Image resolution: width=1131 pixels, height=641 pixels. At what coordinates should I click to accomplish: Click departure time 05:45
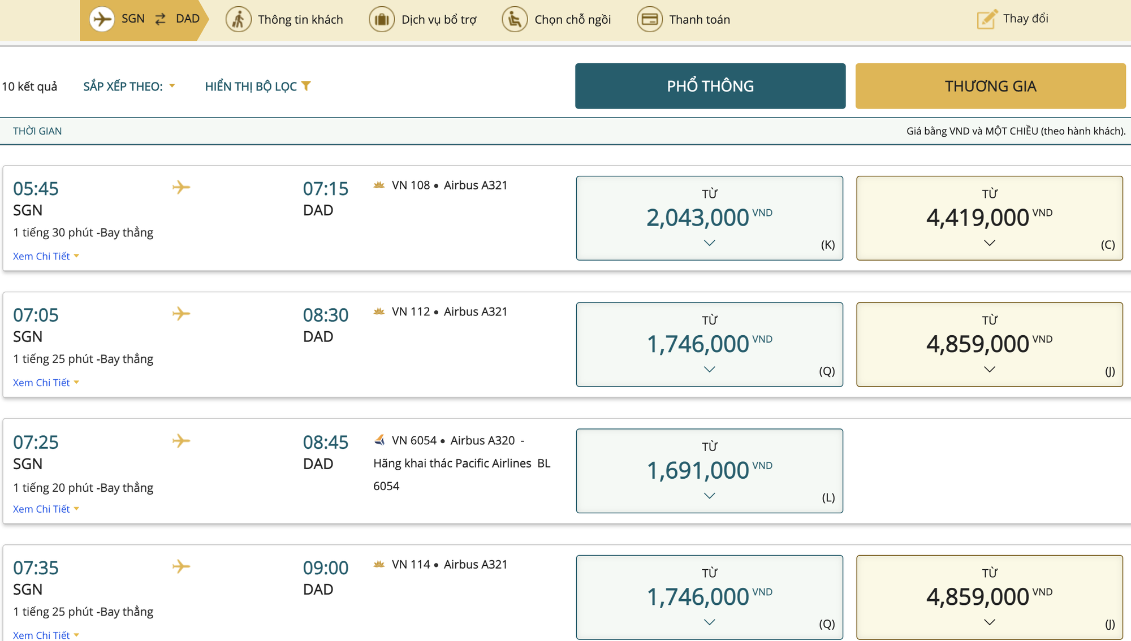click(x=36, y=188)
